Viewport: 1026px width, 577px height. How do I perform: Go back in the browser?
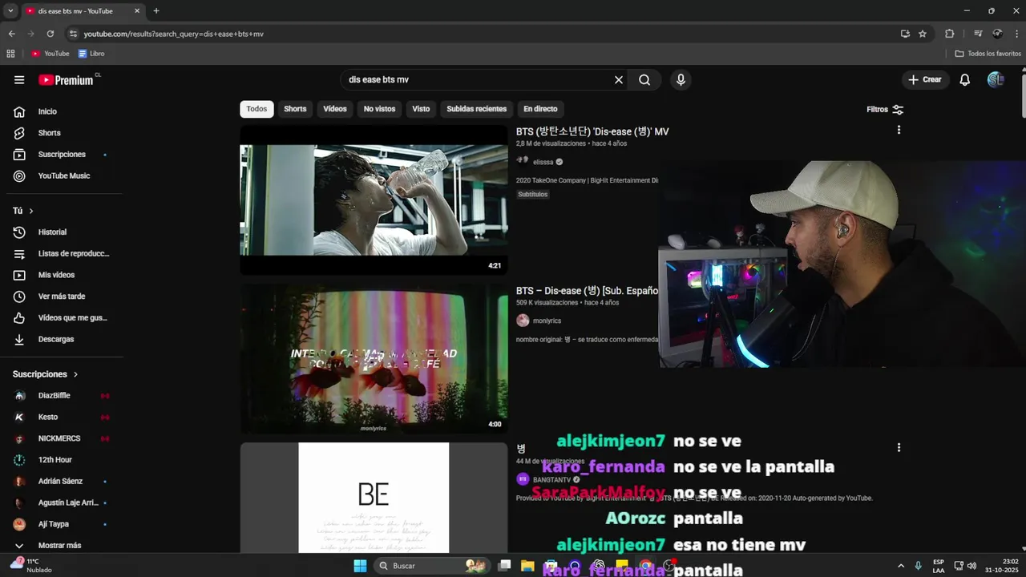[11, 34]
